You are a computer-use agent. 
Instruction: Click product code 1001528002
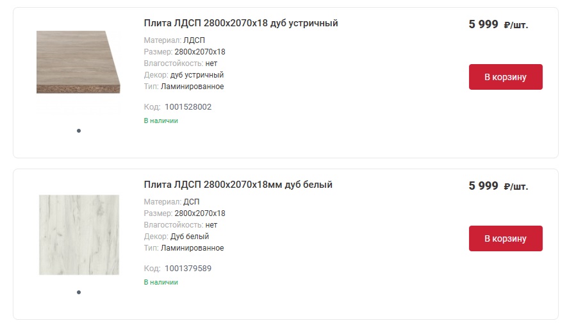pos(188,107)
